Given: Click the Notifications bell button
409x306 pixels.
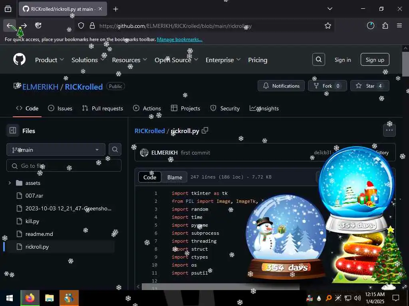Looking at the screenshot, I should click(x=281, y=86).
